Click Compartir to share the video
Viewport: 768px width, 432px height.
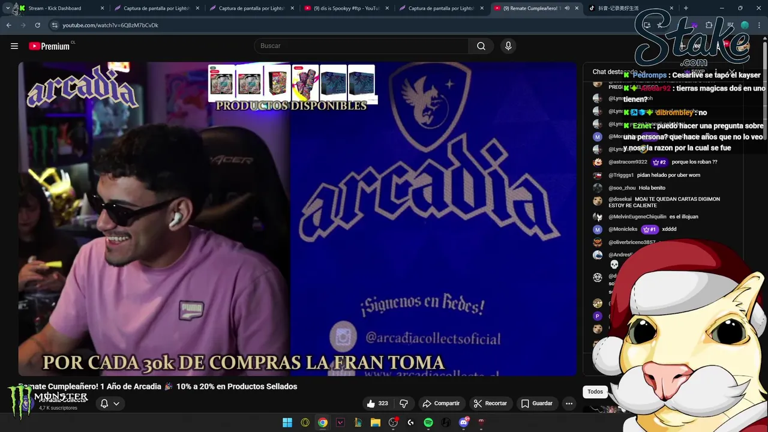[x=441, y=403]
